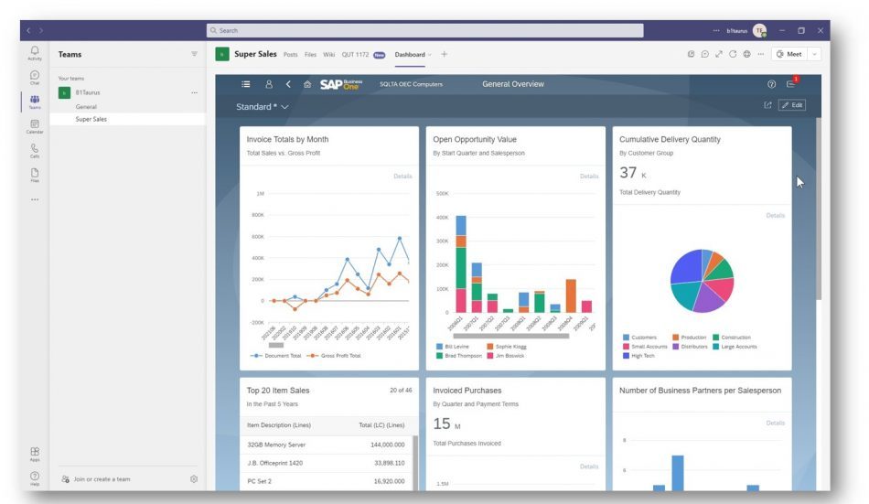Show the tab conversation icon
The height and width of the screenshot is (504, 869).
click(705, 54)
